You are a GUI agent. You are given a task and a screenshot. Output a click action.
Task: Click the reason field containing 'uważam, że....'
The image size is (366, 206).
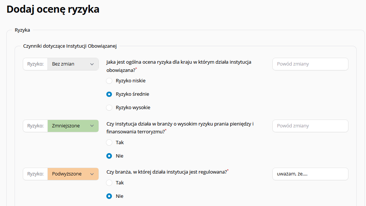(310, 174)
